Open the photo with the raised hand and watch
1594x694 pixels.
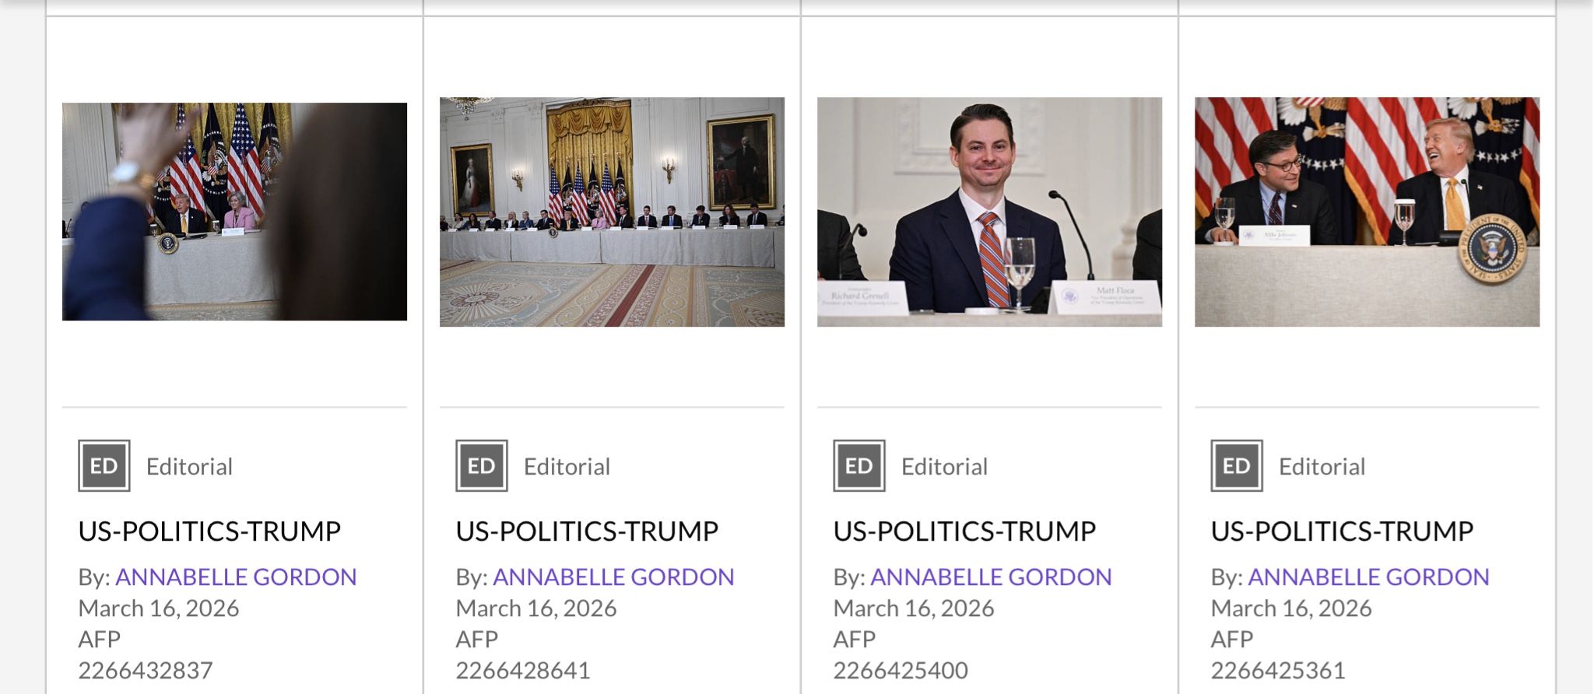pyautogui.click(x=234, y=212)
